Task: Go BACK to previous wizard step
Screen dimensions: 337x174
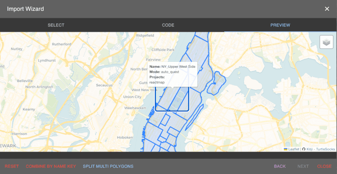Action: (280, 166)
